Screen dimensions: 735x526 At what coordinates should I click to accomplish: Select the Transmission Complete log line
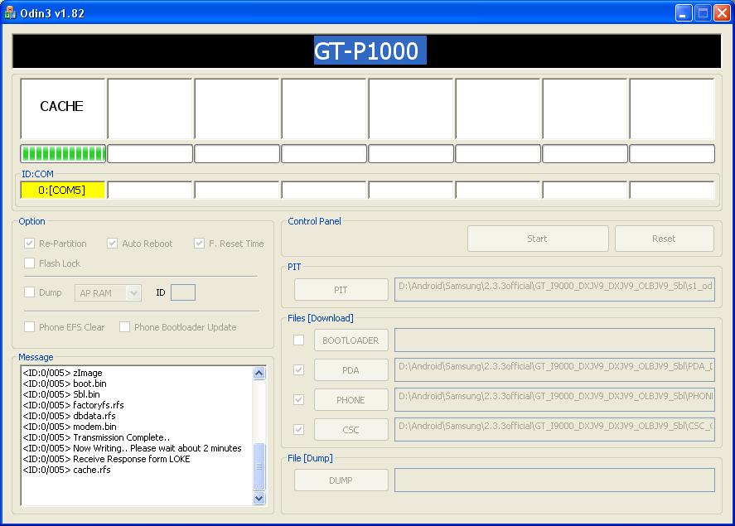coord(97,437)
